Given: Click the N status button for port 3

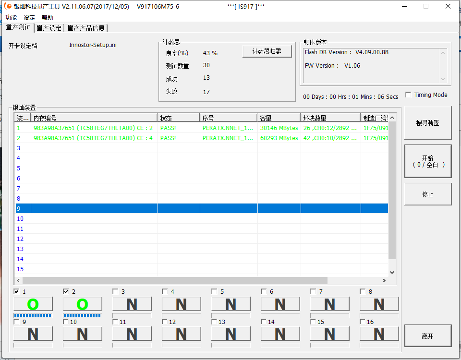Looking at the screenshot, I should point(132,304).
